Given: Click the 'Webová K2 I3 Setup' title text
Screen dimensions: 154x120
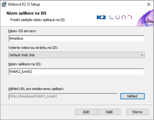Looking at the screenshot, I should click(x=24, y=4).
